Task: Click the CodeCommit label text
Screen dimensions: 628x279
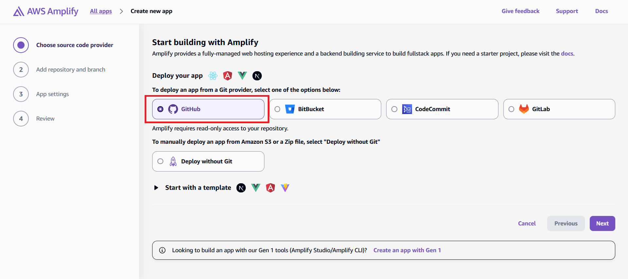Action: [433, 109]
